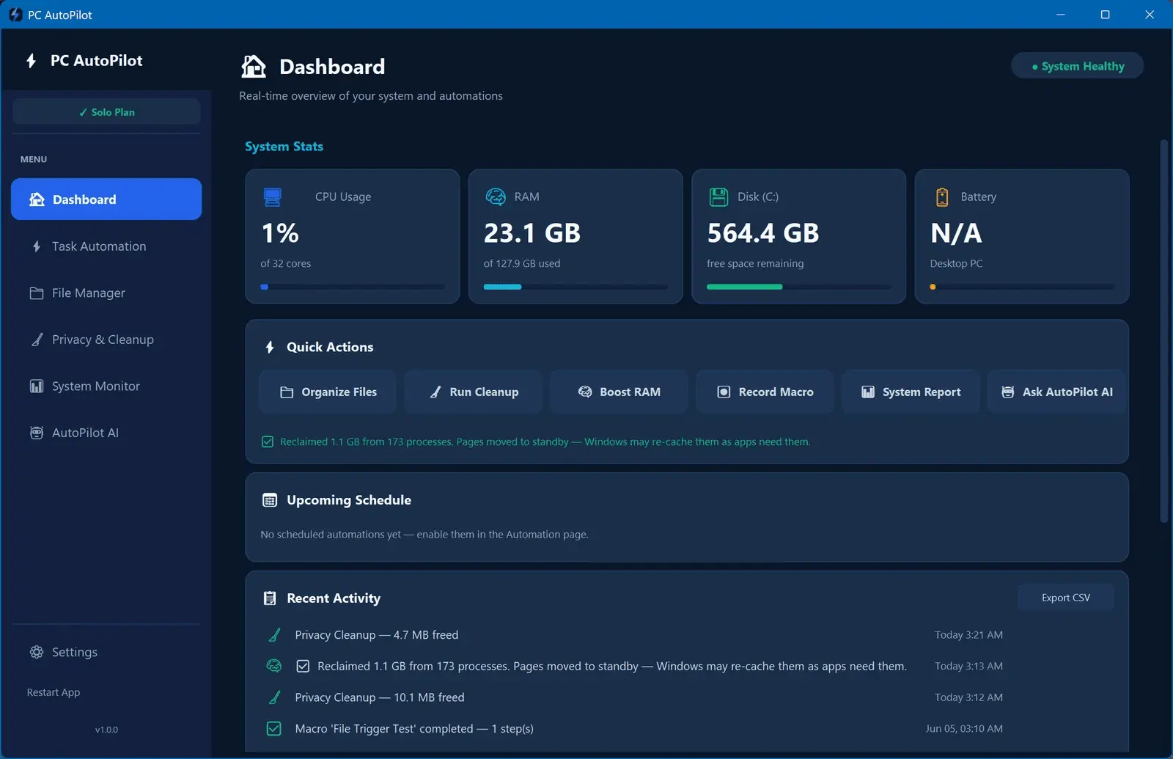Click the Battery icon on stats card
Screen dimensions: 1173x759
pyautogui.click(x=942, y=197)
